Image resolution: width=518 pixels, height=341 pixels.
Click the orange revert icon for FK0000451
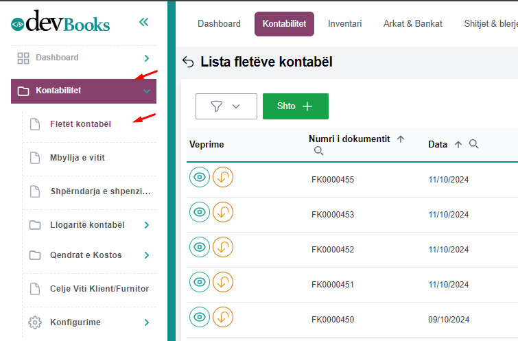coord(223,282)
